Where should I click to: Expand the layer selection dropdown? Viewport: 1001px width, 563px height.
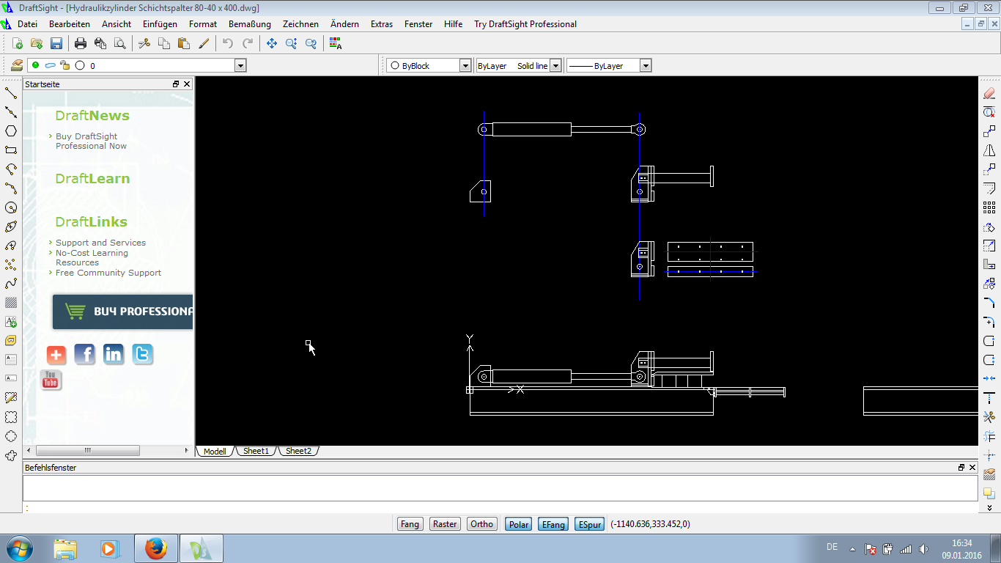240,66
